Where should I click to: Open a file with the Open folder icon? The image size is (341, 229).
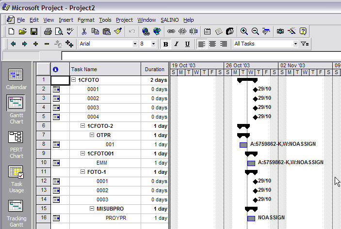22,31
